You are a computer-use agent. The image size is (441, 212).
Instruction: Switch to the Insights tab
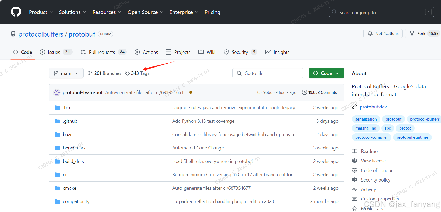[x=277, y=52]
